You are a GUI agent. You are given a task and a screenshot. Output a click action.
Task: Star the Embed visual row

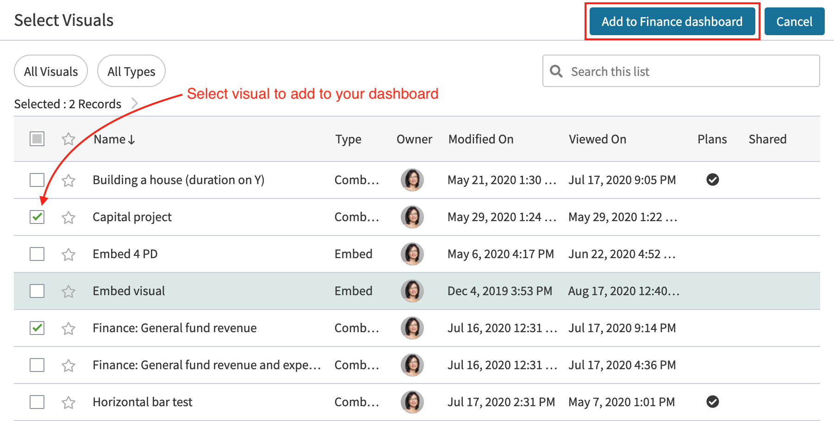point(68,291)
